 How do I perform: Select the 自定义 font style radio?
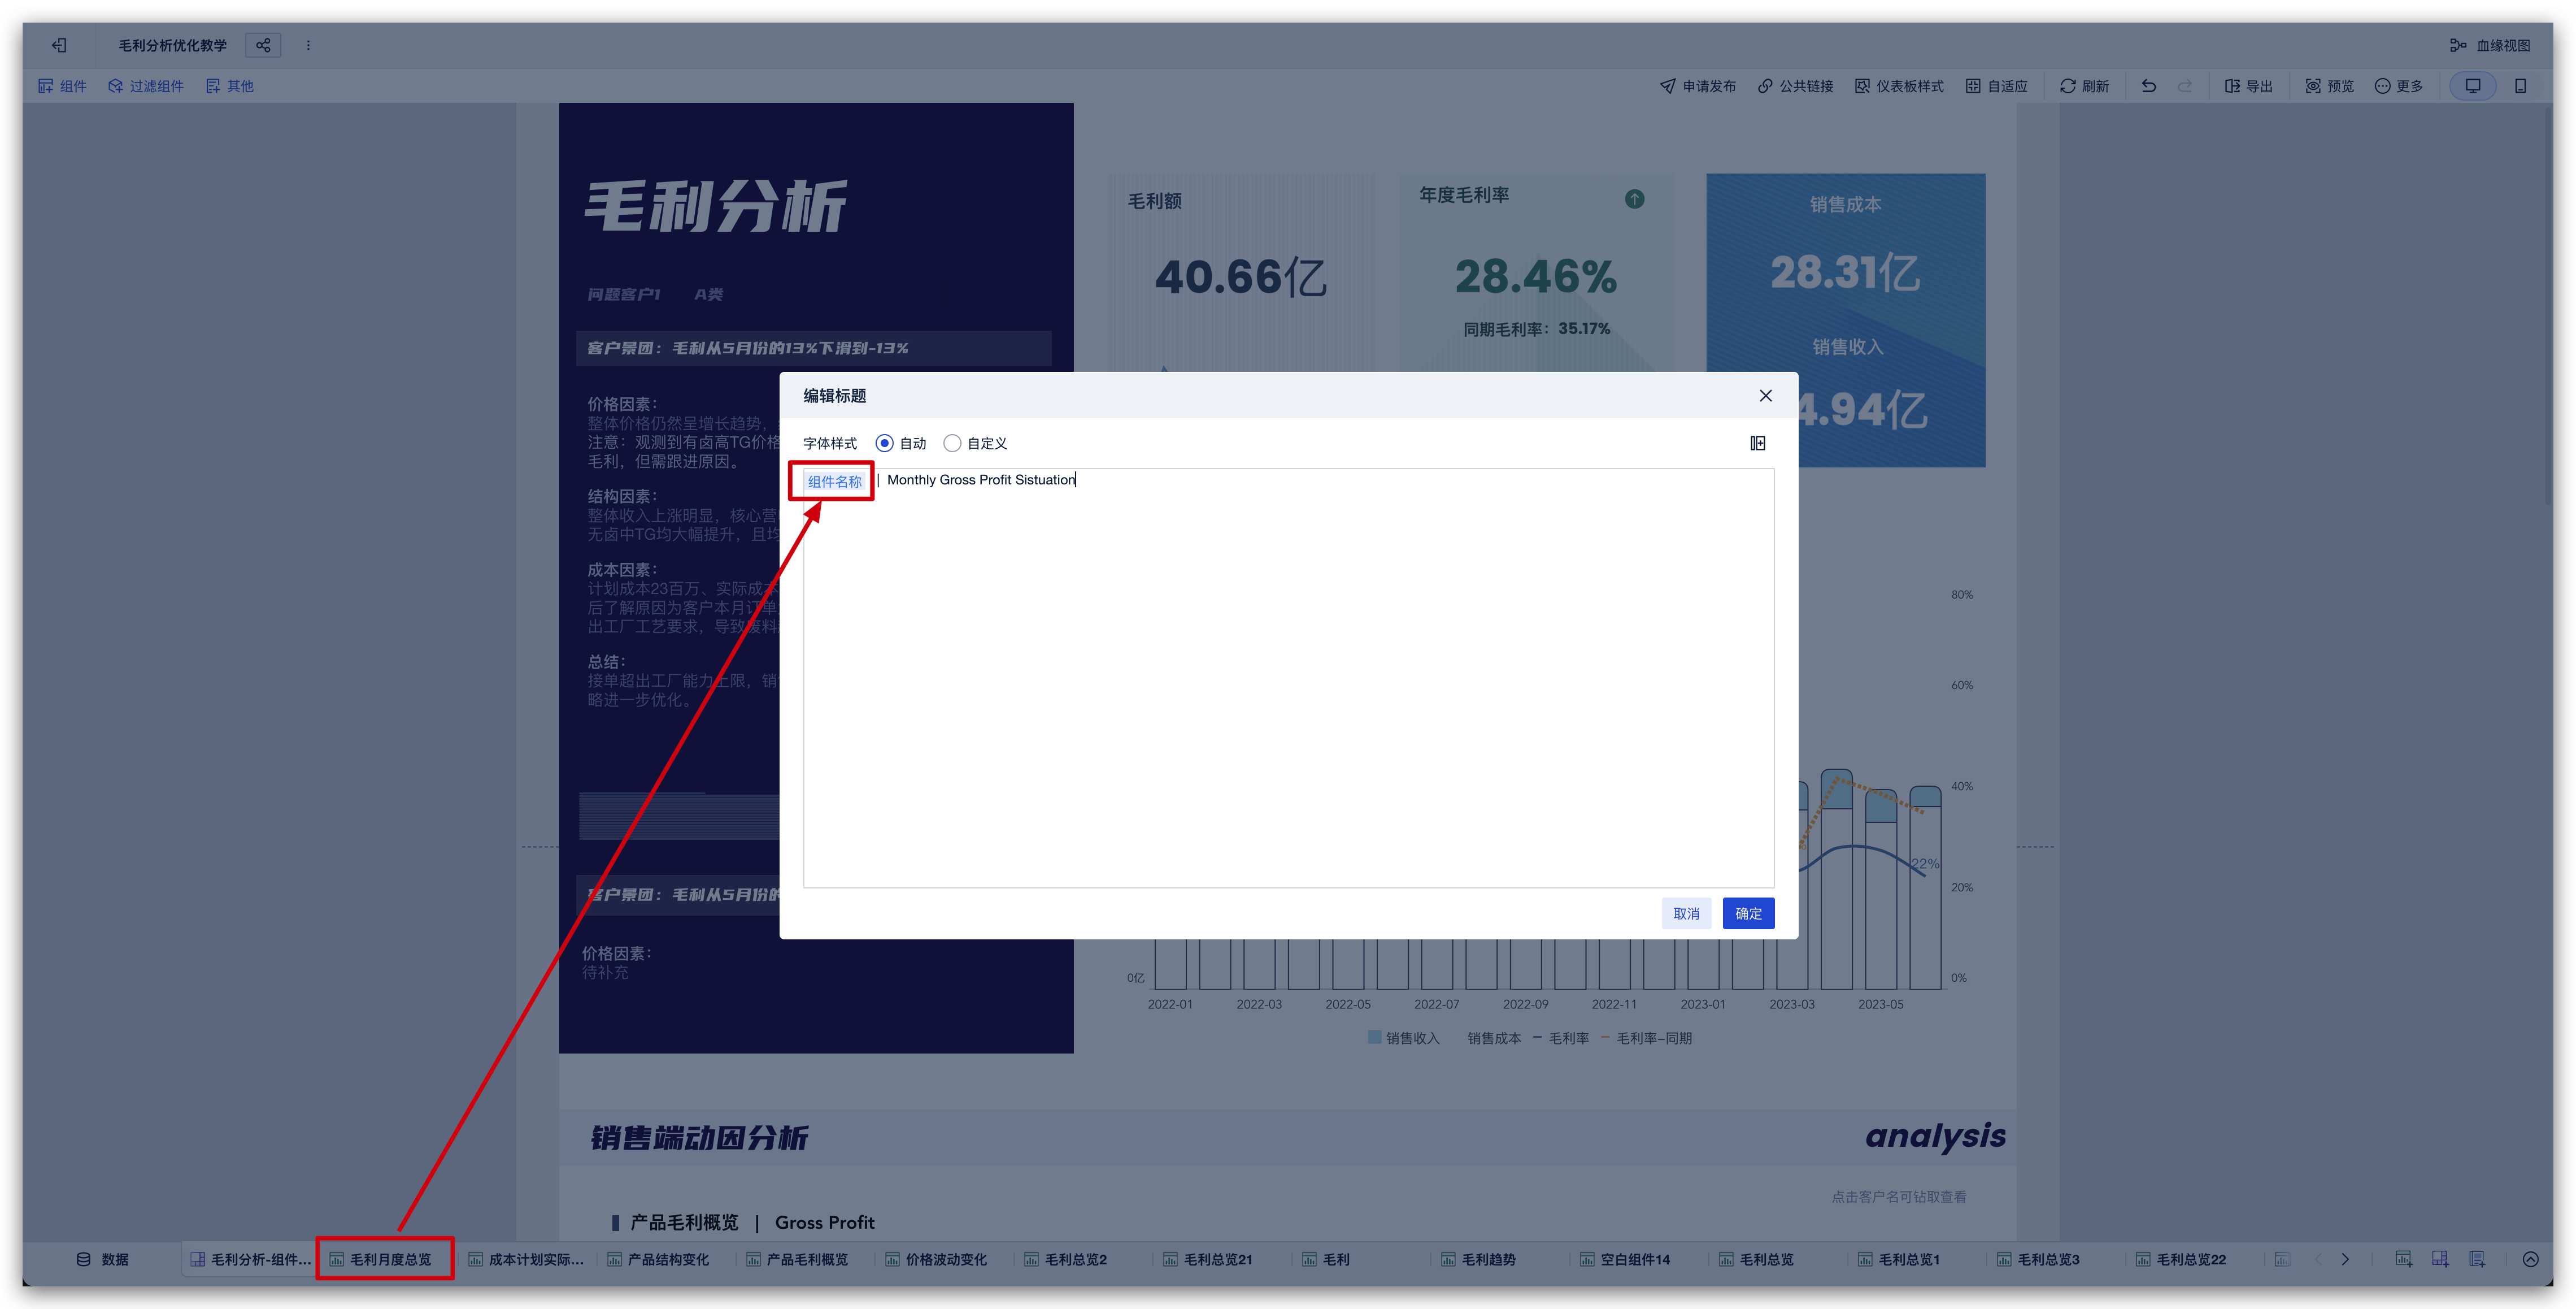click(x=952, y=443)
